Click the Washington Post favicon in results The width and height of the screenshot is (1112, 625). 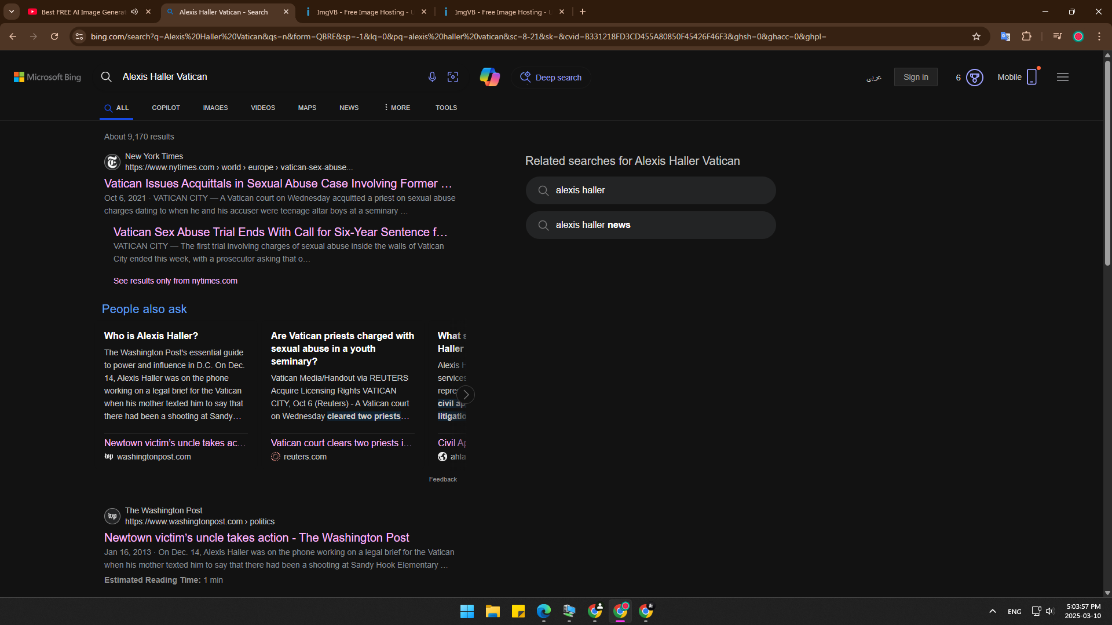(x=112, y=516)
